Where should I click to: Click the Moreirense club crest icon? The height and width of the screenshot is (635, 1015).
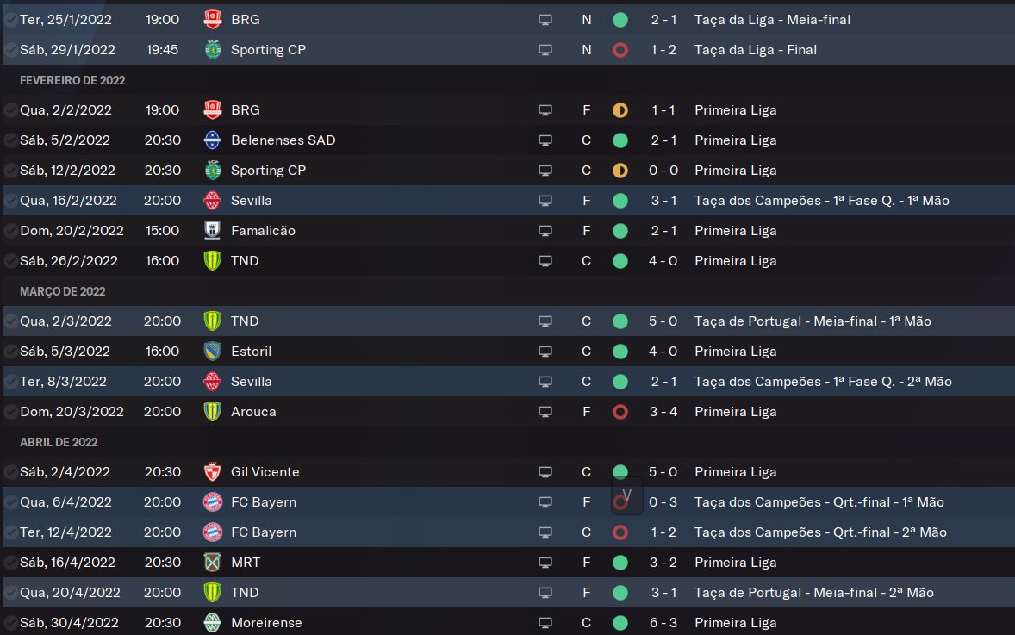[x=212, y=623]
